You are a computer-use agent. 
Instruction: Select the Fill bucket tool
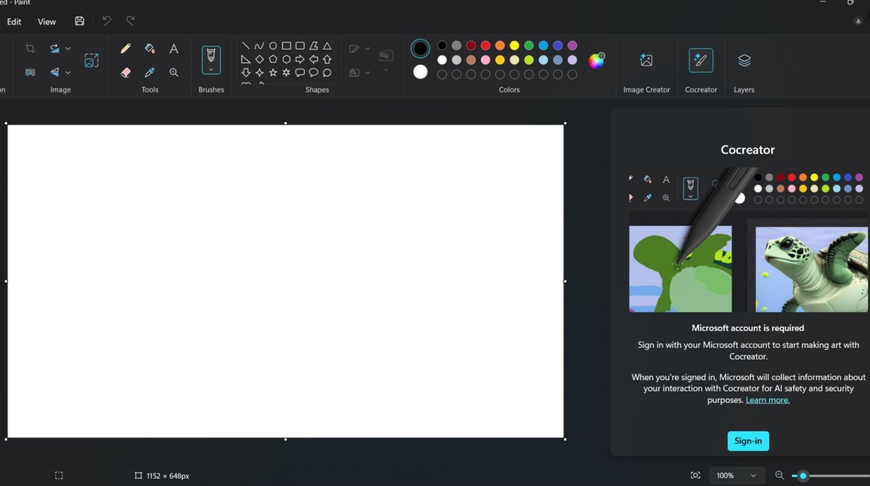150,49
